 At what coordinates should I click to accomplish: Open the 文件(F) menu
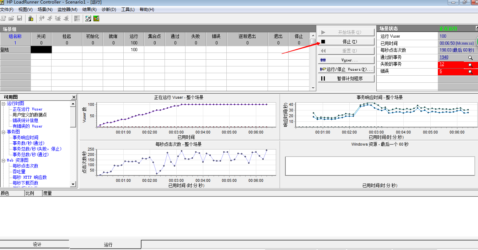pos(7,10)
